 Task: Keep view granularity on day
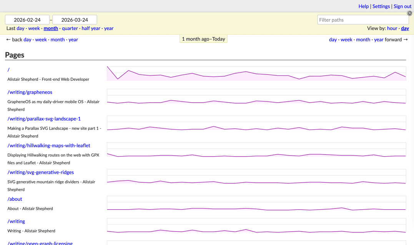click(405, 28)
